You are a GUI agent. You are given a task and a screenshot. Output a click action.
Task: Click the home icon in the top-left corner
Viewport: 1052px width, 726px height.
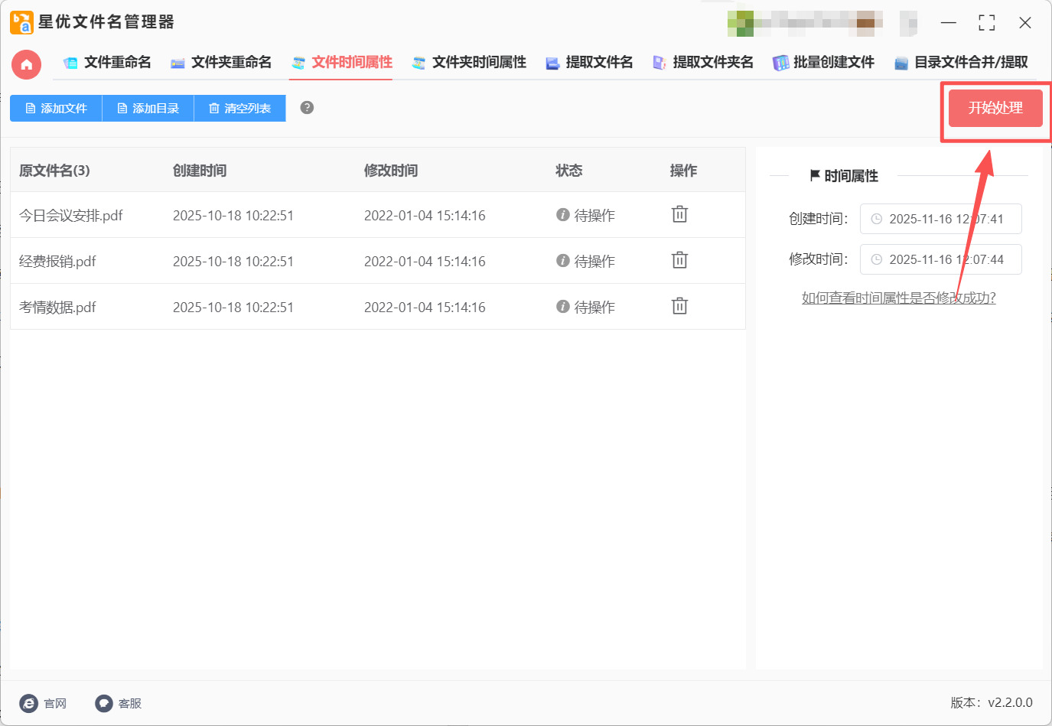(x=26, y=64)
